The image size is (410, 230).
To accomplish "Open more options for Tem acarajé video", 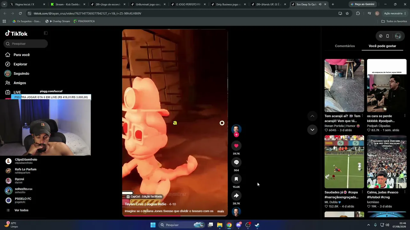I will point(362,116).
